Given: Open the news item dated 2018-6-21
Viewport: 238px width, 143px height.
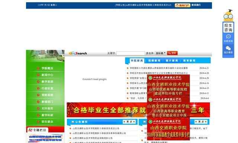Looking at the screenshot, I should (x=159, y=68).
